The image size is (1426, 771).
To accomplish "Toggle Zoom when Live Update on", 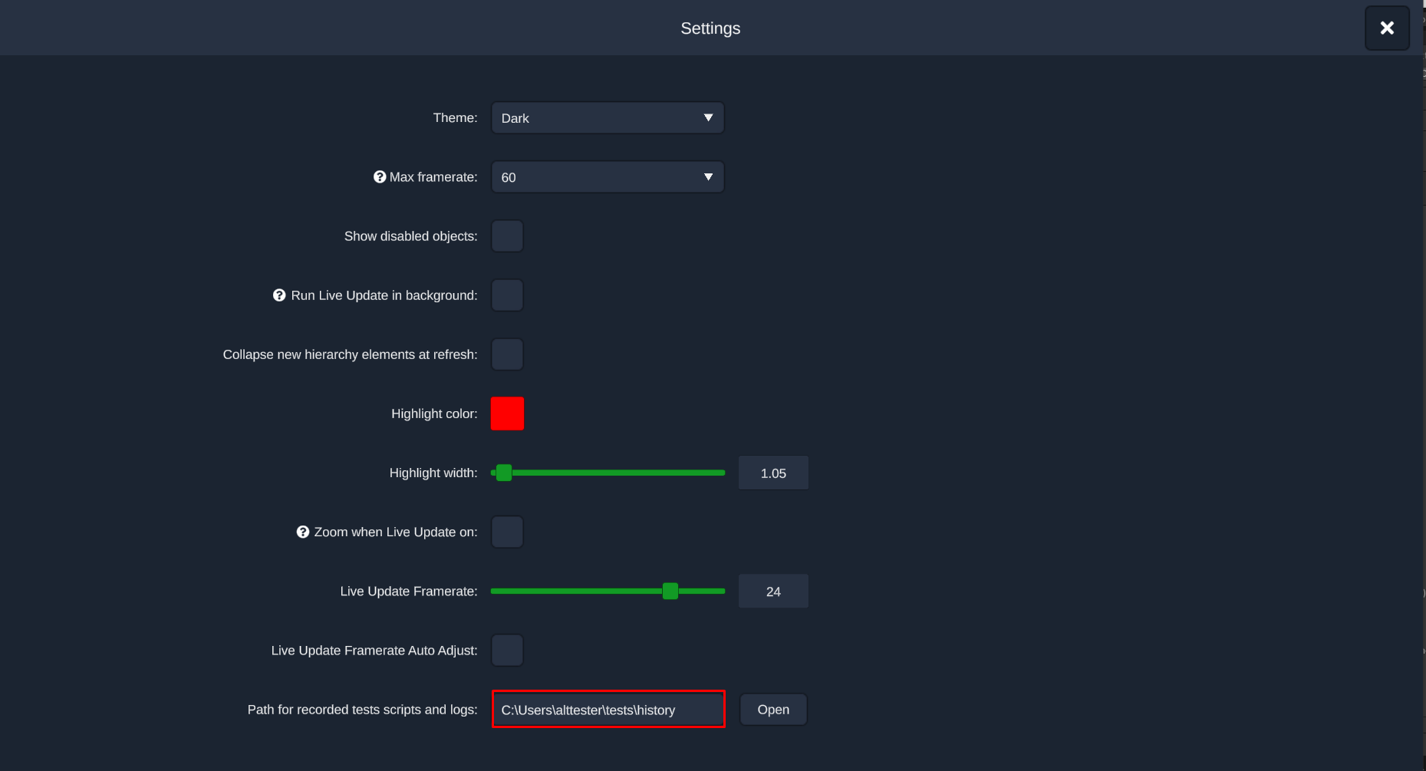I will click(x=507, y=532).
